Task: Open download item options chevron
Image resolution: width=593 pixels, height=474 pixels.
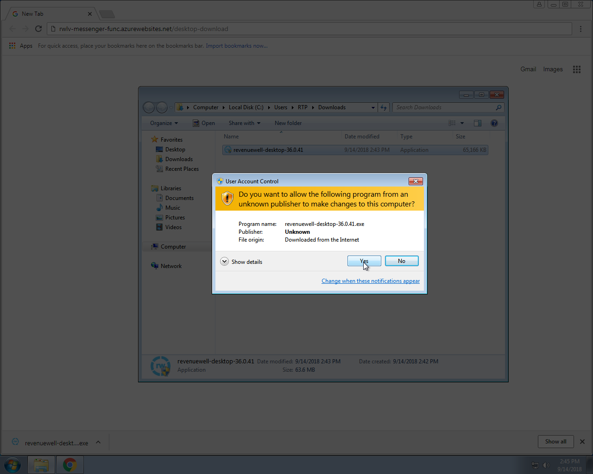Action: click(x=98, y=443)
